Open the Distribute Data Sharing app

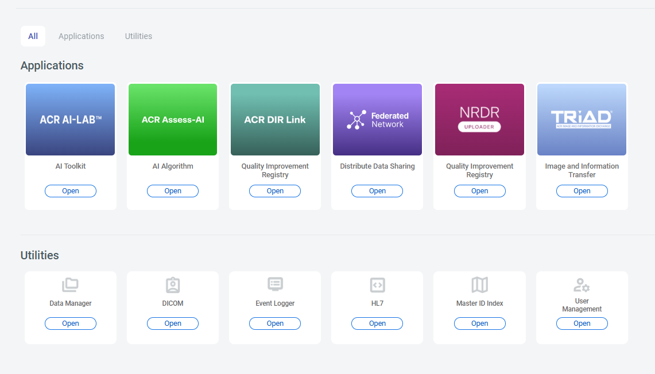click(377, 191)
